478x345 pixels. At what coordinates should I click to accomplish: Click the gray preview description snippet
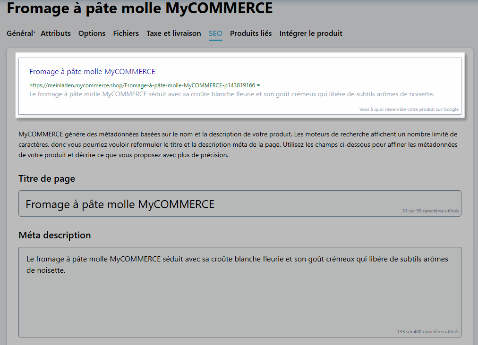coord(231,94)
